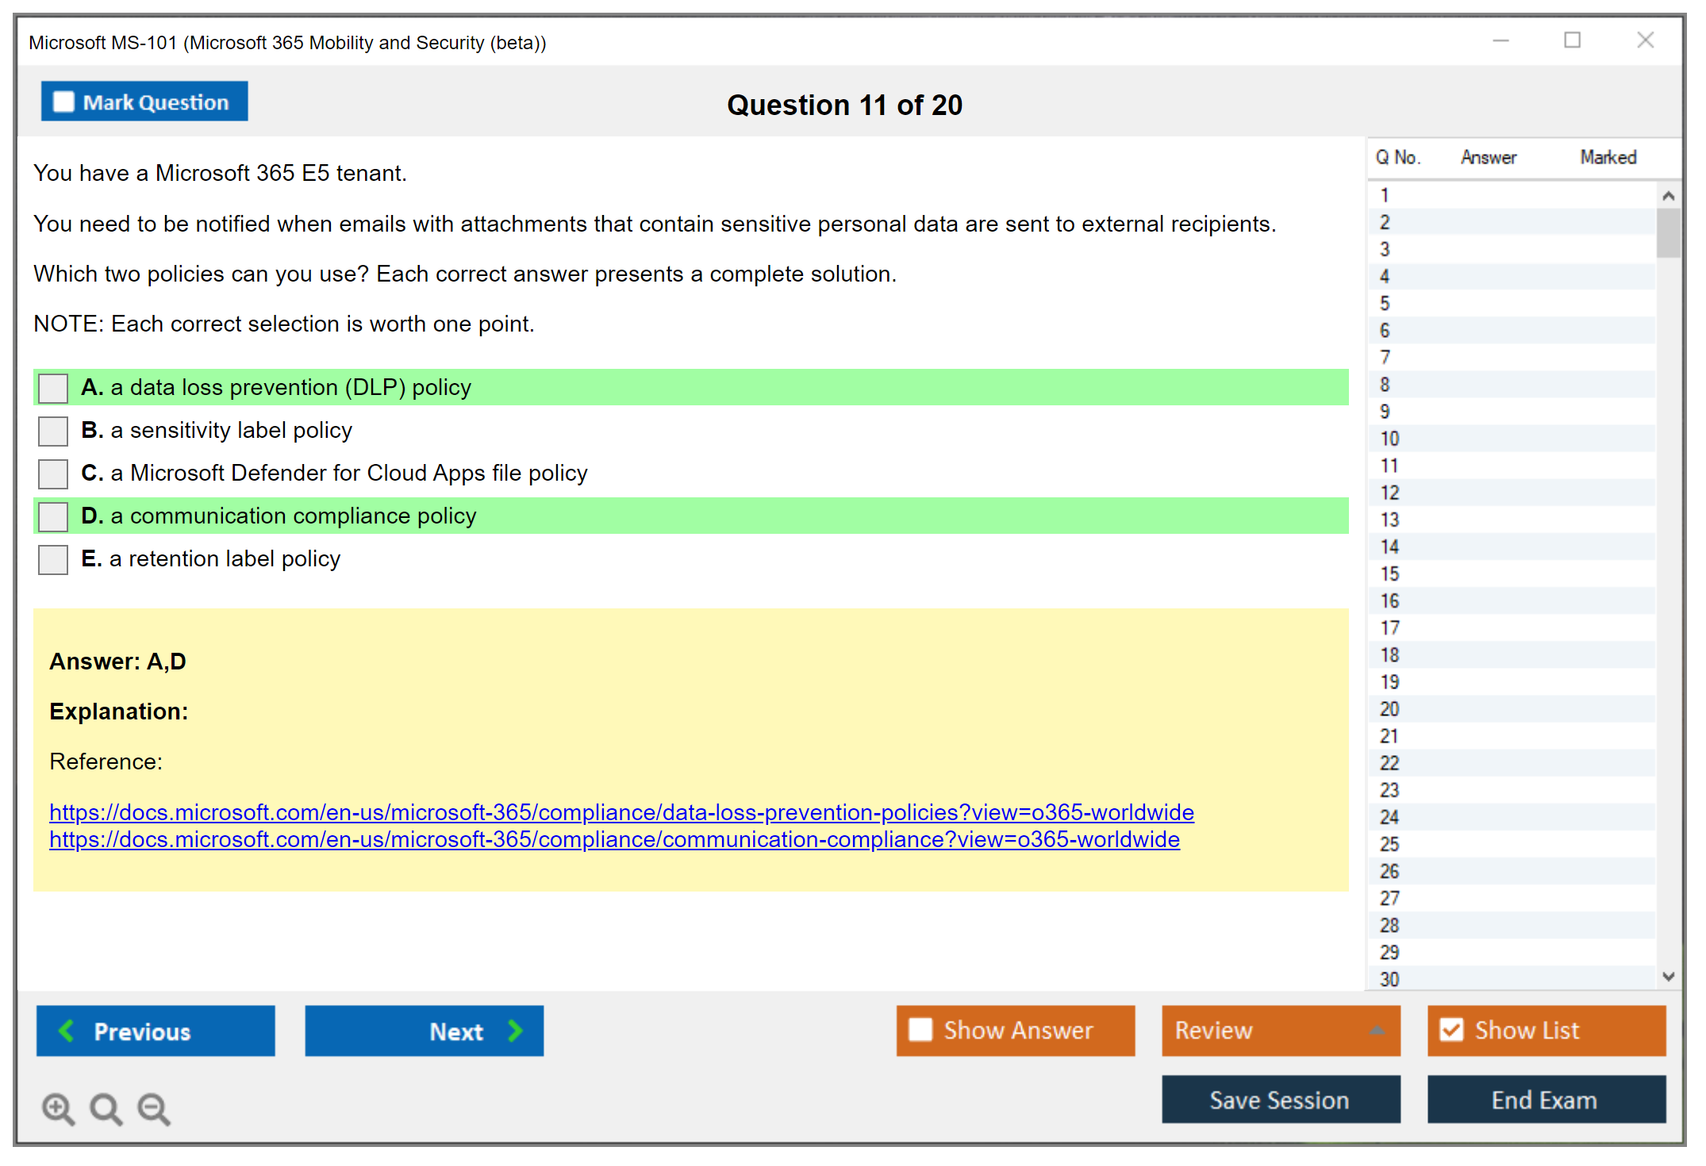This screenshot has height=1166, width=1706.
Task: Close the exam window
Action: click(1645, 40)
